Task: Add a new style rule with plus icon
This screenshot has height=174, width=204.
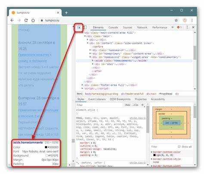Action: tap(142, 105)
